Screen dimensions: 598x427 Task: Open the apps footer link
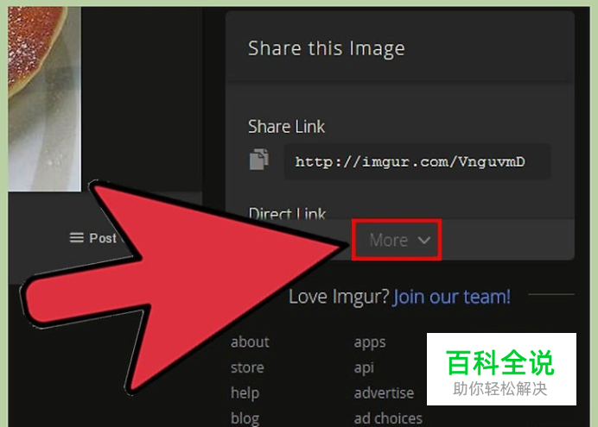click(370, 342)
